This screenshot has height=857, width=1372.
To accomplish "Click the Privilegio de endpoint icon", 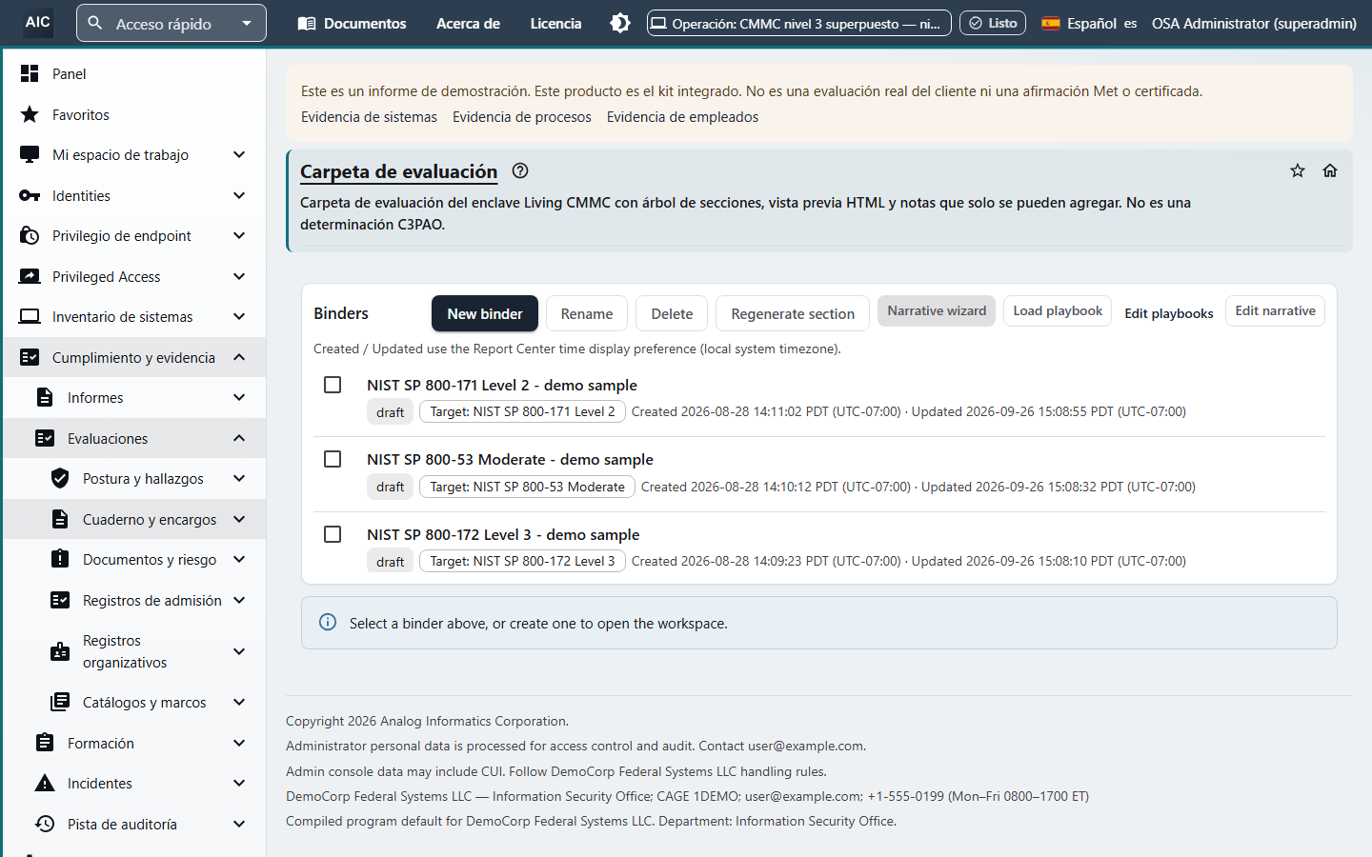I will click(x=30, y=236).
